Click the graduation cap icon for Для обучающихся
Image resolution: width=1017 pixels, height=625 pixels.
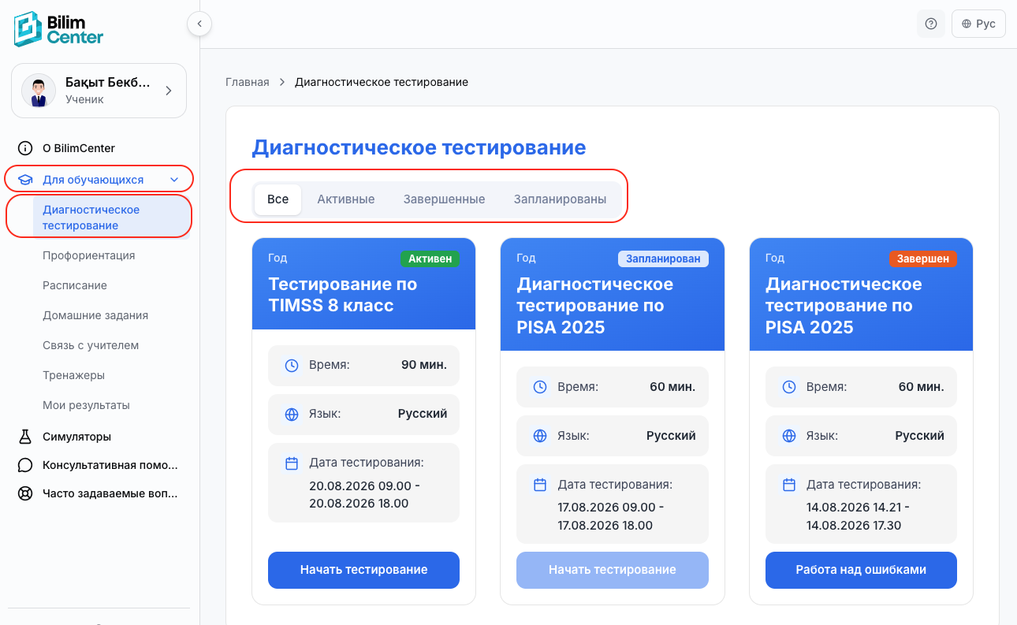tap(25, 180)
